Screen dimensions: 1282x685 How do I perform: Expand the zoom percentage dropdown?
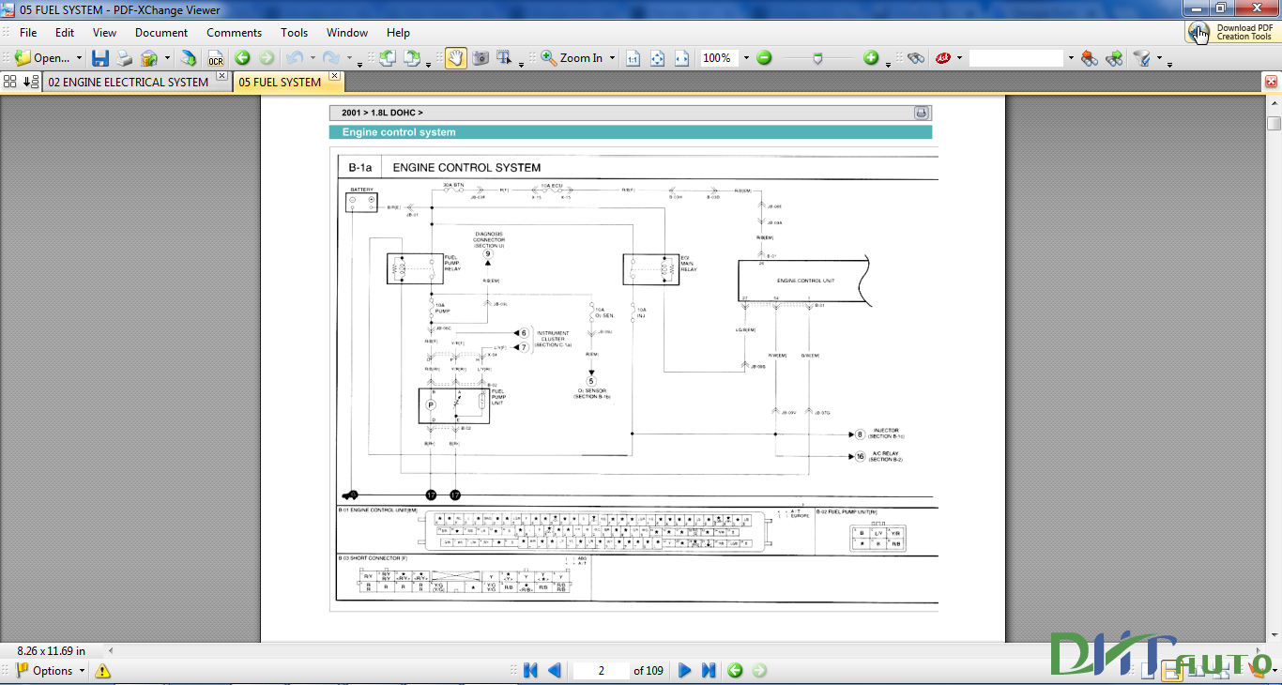click(746, 58)
